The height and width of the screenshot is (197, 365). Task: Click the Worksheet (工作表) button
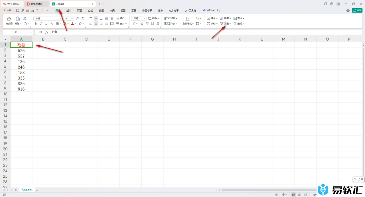tap(171, 24)
